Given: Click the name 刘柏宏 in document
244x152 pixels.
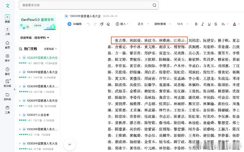Looking at the screenshot, I should 194,40.
